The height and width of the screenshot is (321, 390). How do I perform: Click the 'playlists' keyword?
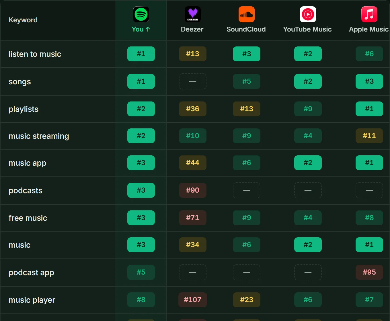click(x=24, y=109)
